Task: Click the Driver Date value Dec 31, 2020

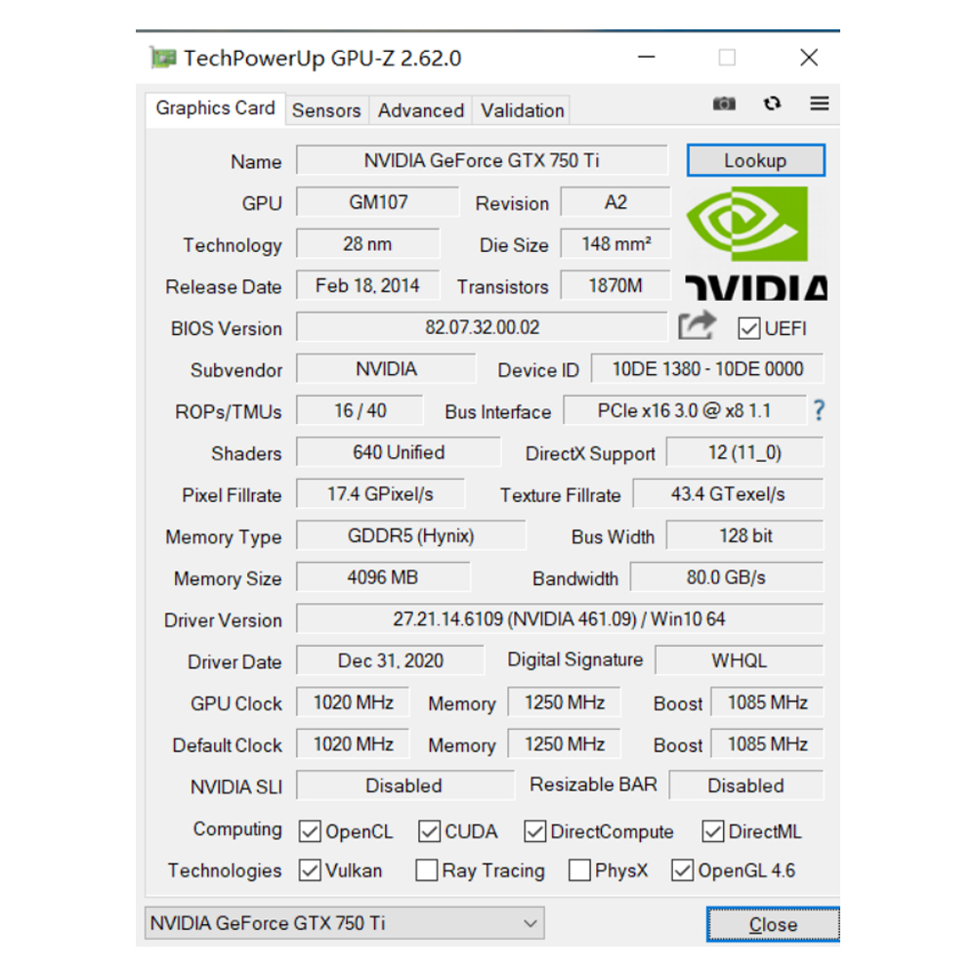Action: point(390,660)
